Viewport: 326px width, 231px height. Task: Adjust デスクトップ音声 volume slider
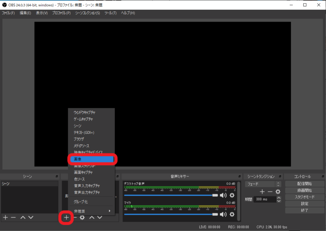coord(171,195)
